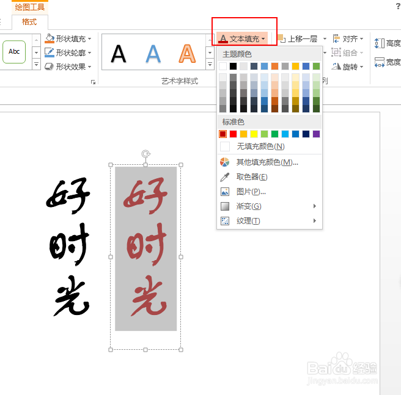Open the Texture (纹理) submenu arrow

coord(315,221)
